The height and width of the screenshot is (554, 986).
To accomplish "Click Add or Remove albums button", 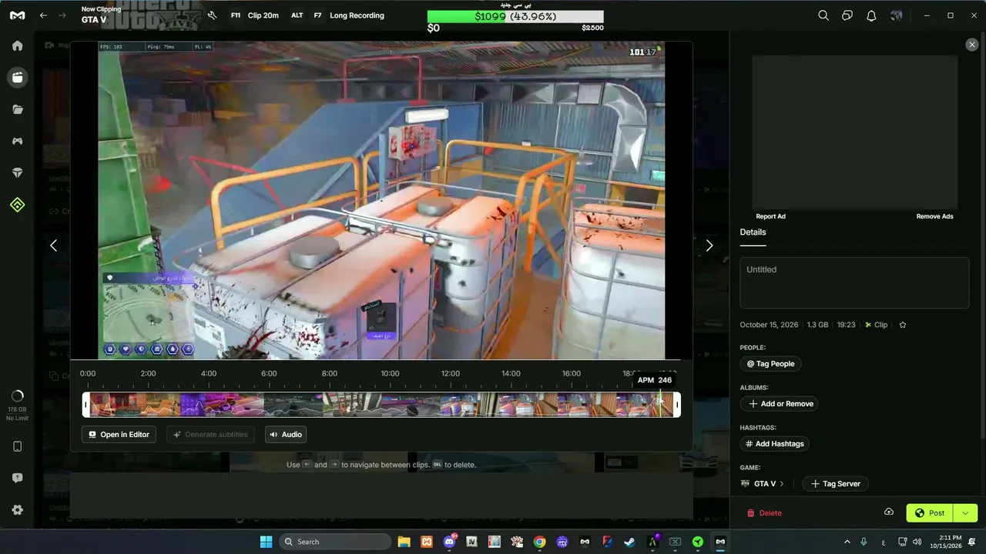I will 779,404.
